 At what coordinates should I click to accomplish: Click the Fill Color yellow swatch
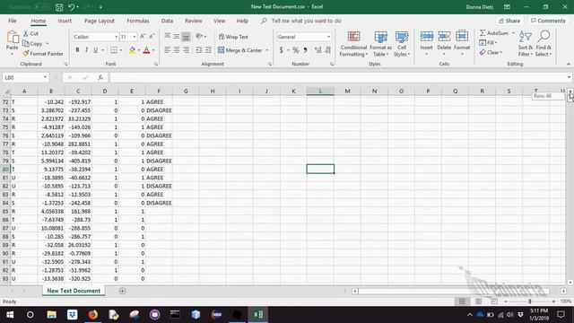click(132, 50)
